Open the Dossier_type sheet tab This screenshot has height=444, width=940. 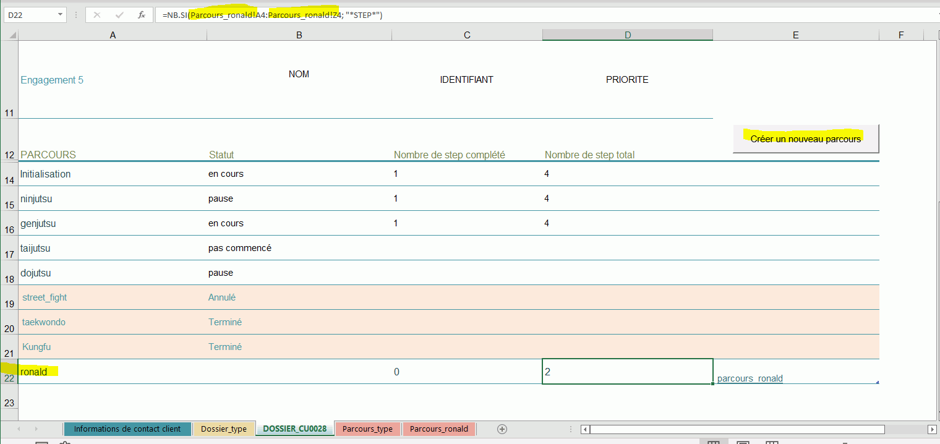(223, 429)
